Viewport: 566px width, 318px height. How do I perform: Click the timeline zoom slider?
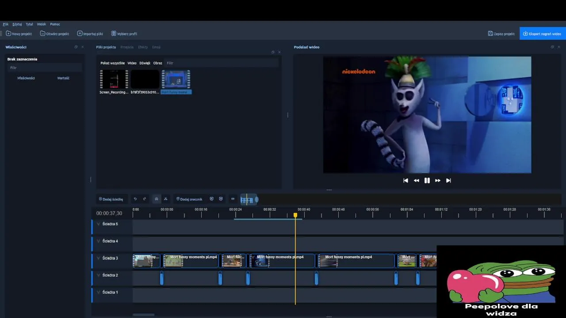[249, 200]
